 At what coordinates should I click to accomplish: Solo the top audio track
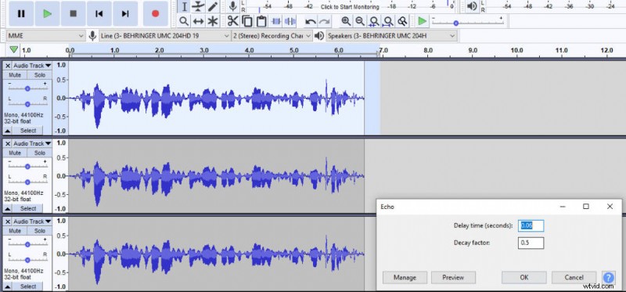click(40, 75)
